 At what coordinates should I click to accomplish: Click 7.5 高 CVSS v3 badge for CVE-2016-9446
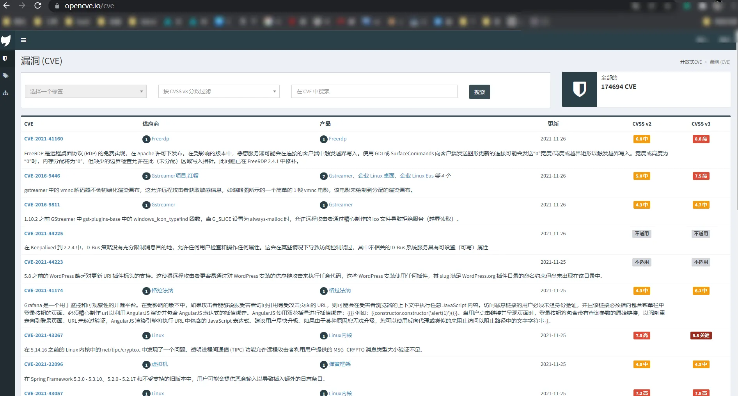[x=701, y=176]
